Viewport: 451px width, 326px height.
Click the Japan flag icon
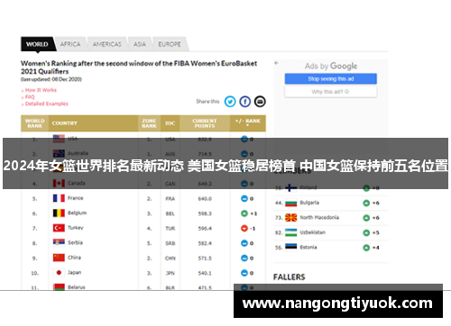pos(59,273)
